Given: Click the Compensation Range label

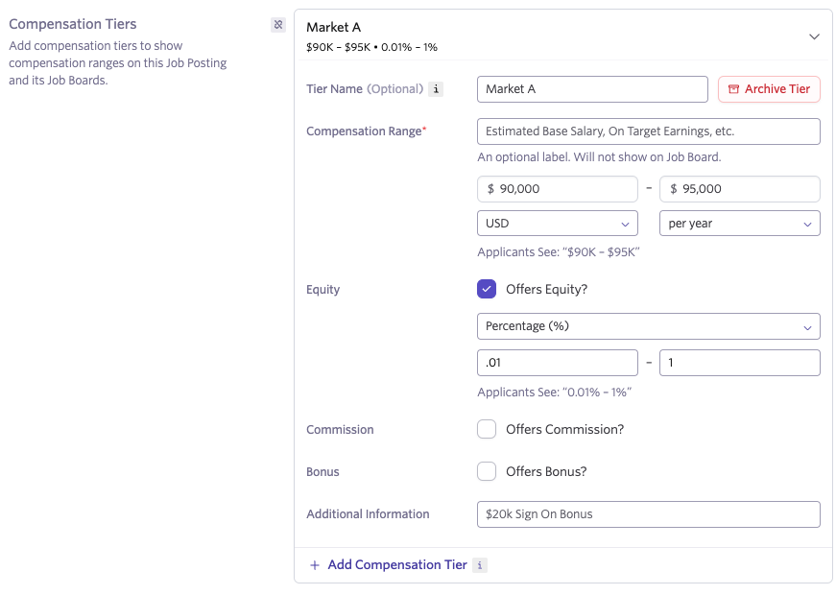Looking at the screenshot, I should tap(367, 131).
